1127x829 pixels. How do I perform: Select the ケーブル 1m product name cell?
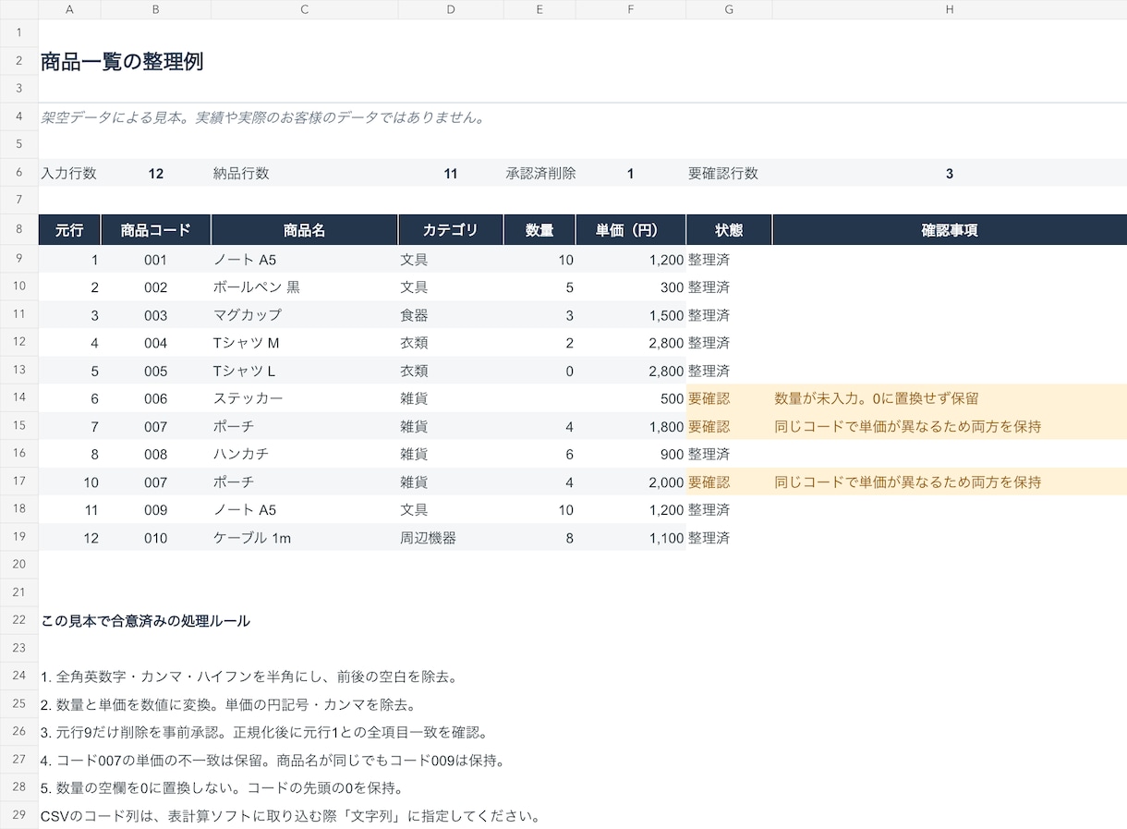pos(305,537)
